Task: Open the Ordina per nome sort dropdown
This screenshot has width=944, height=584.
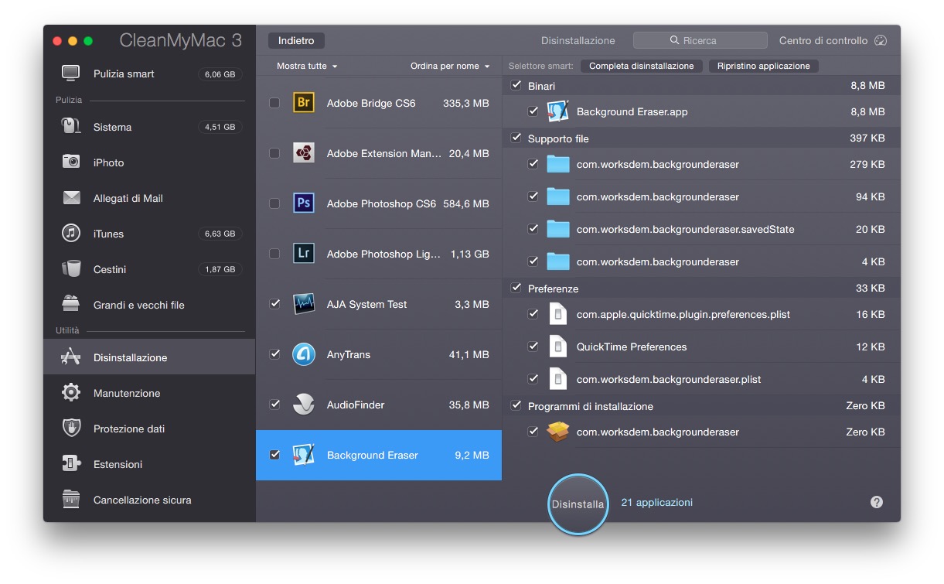Action: [x=450, y=66]
